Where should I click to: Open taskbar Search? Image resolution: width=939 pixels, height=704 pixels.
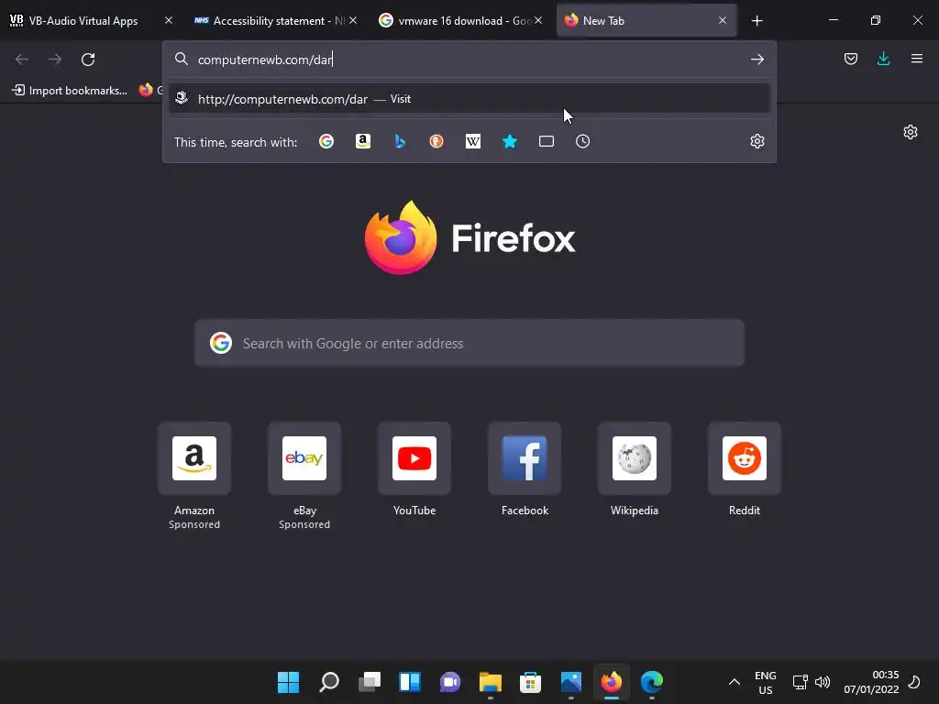tap(329, 682)
